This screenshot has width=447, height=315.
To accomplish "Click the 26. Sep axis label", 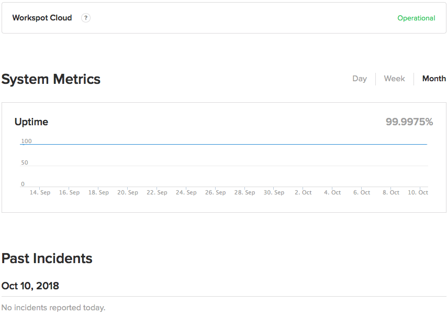I will [x=216, y=192].
